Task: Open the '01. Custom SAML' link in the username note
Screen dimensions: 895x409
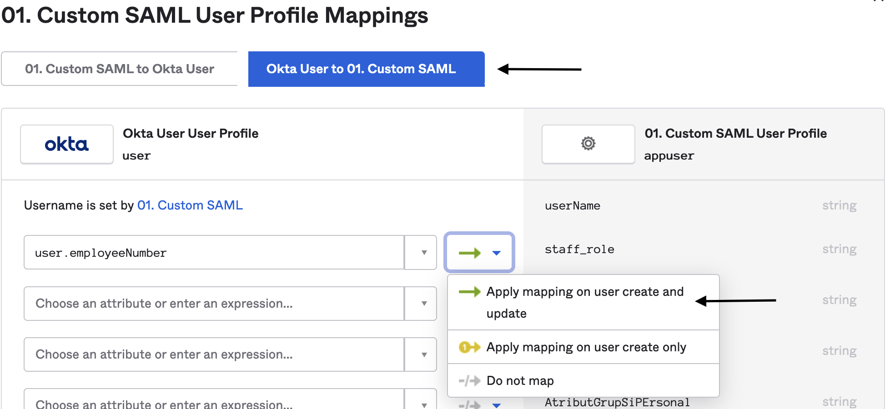Action: point(190,205)
